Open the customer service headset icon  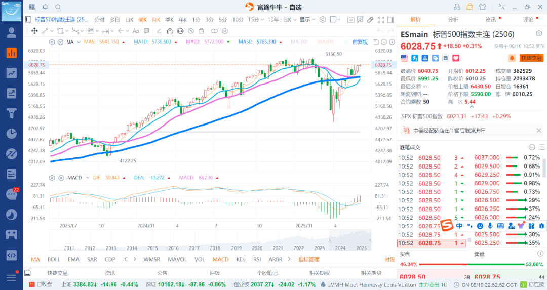click(x=457, y=7)
